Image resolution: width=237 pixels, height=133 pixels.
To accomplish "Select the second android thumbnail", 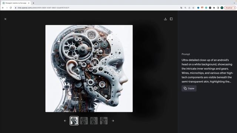I will click(84, 121).
